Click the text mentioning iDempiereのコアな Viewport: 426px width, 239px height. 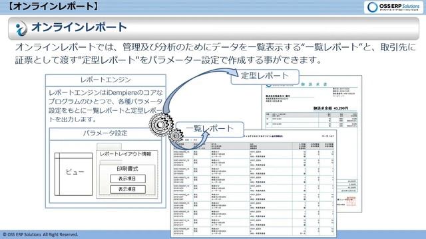coord(105,93)
